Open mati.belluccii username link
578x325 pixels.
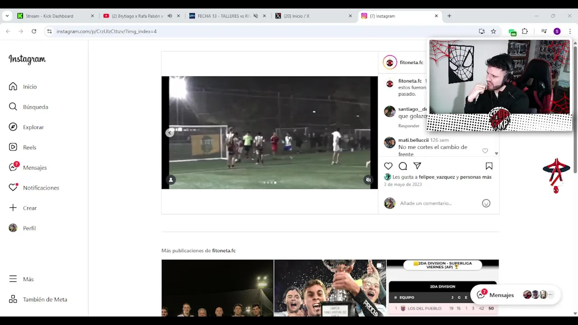pos(413,140)
